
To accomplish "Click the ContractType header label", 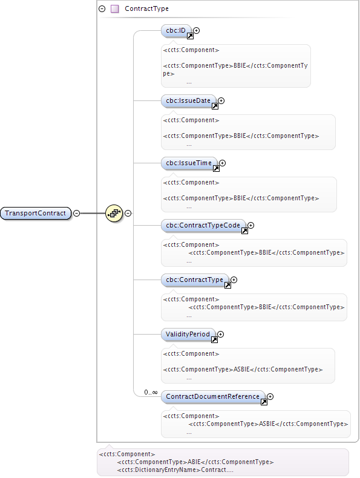I will (x=146, y=9).
